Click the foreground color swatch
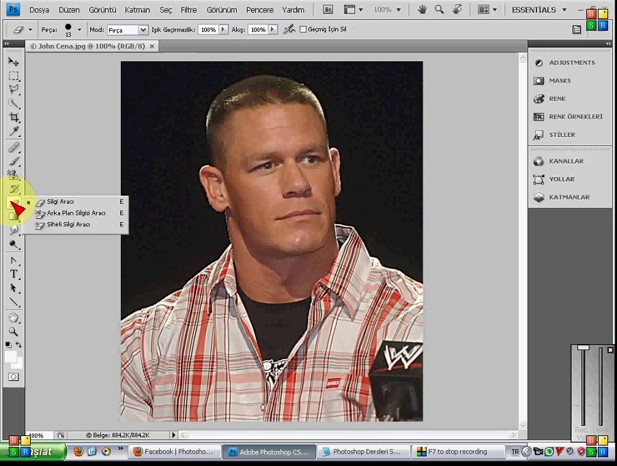 (10, 356)
